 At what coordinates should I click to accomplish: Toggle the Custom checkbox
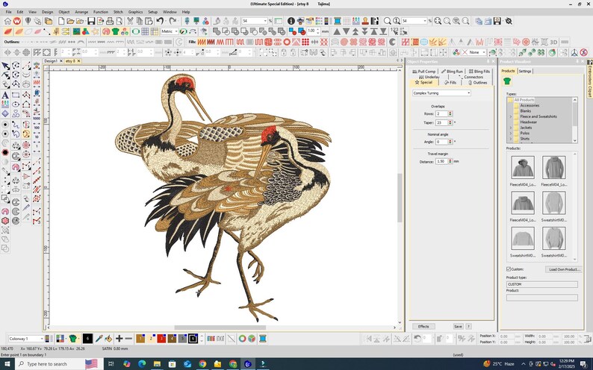pos(509,269)
